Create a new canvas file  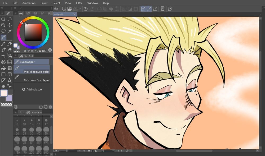pyautogui.click(x=64, y=9)
